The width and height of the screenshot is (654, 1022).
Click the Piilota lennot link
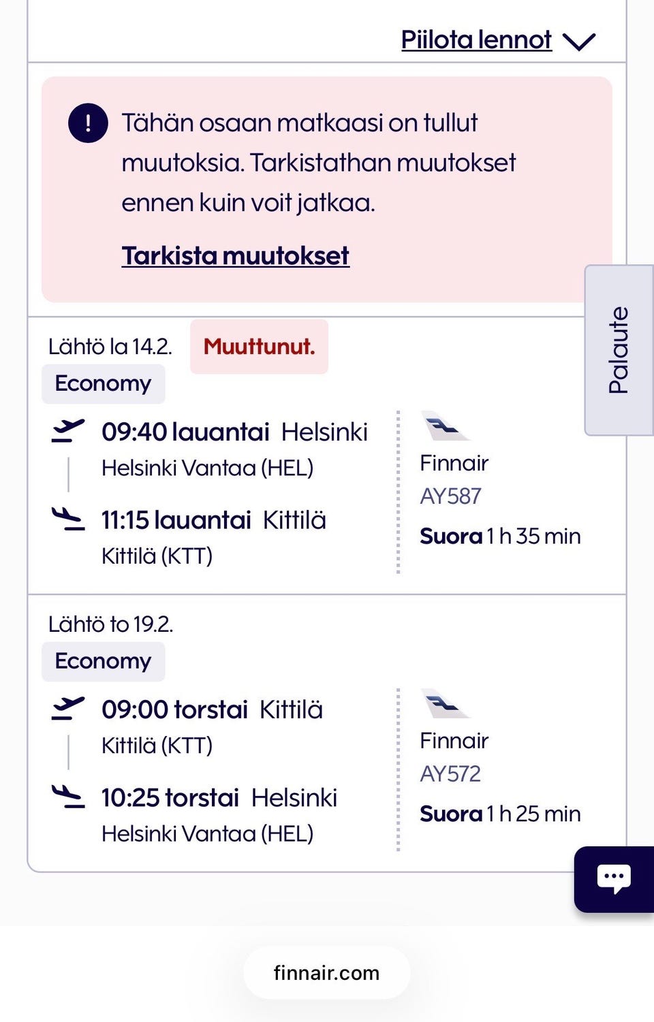476,40
